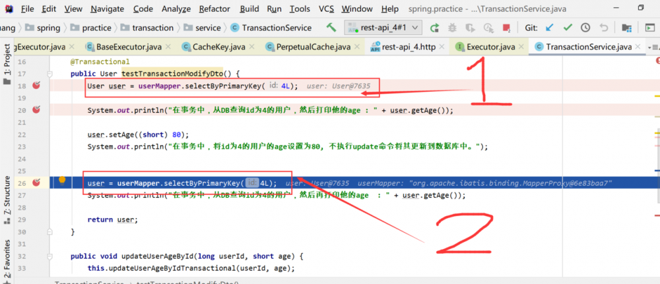This screenshot has width=660, height=284.
Task: Open the Analyze menu
Action: click(176, 9)
